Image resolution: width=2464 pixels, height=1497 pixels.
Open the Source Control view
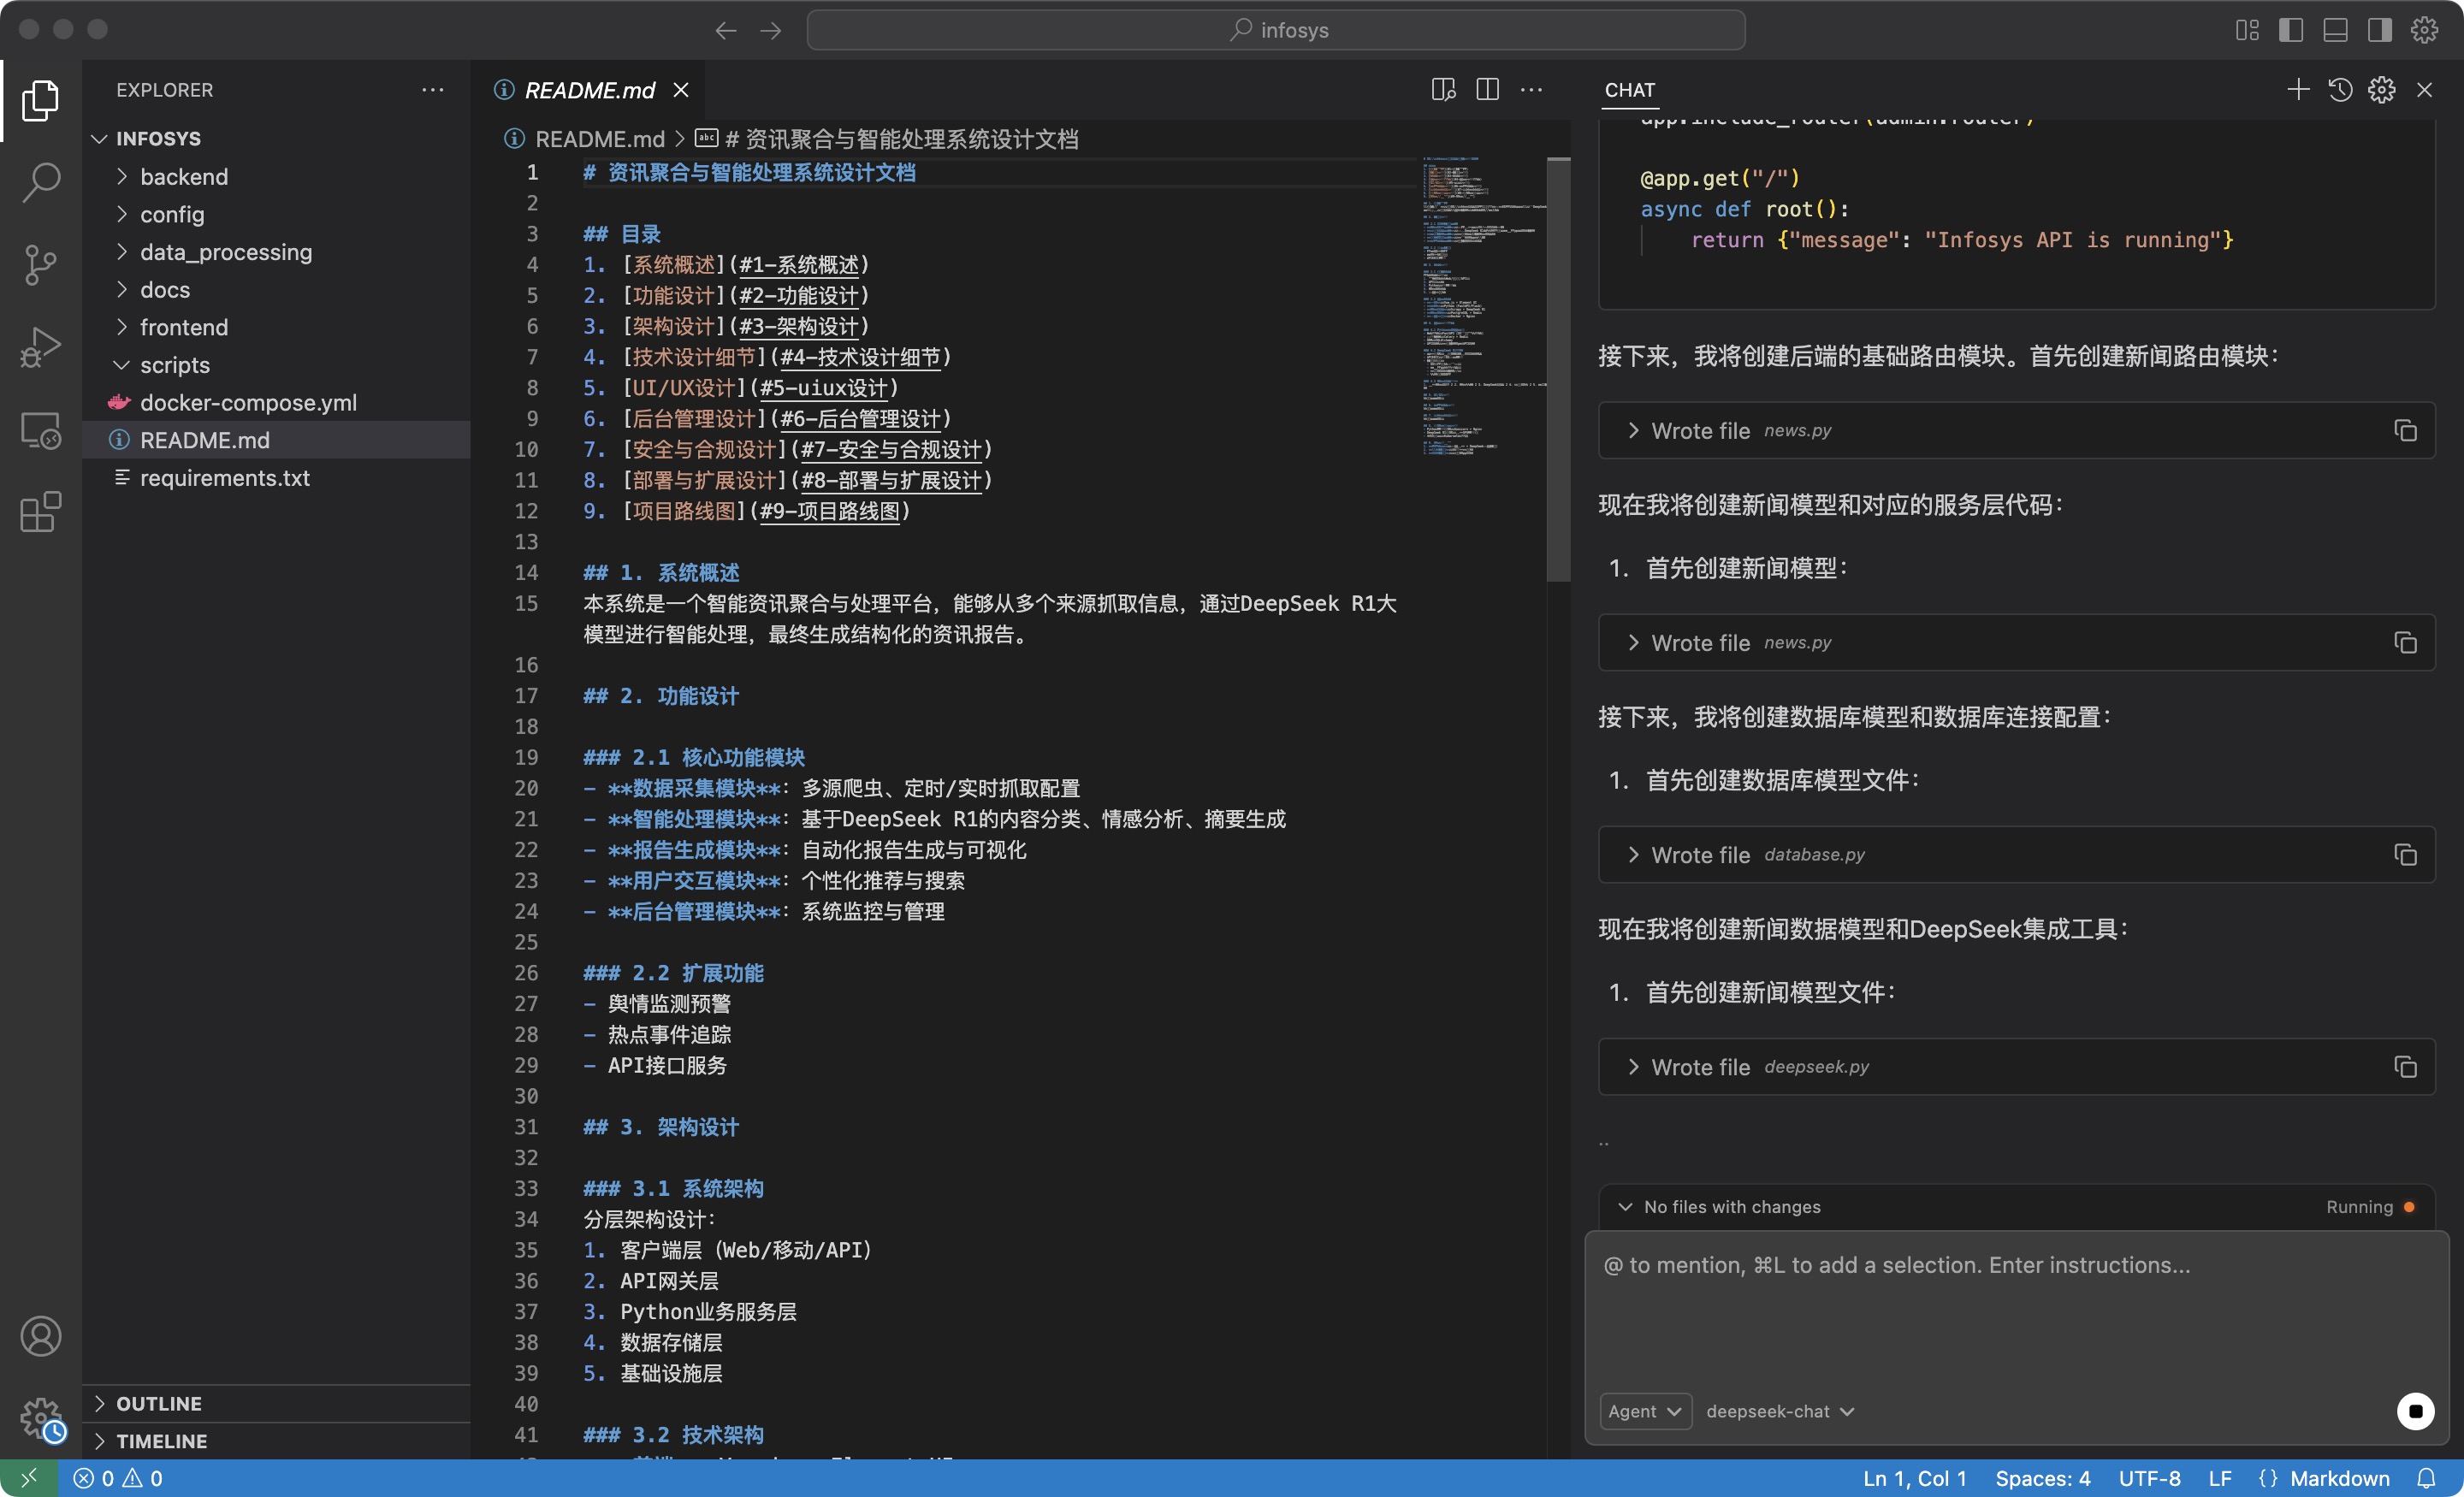(40, 265)
